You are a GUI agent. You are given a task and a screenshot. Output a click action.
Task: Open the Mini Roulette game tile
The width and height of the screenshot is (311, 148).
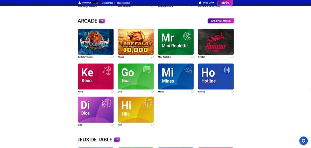coord(176,42)
